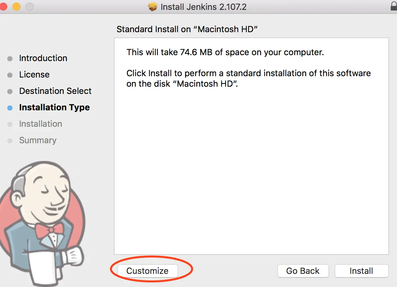Click the "Install Jenkins 2.107.2" window title
Image resolution: width=397 pixels, height=287 pixels.
203,7
